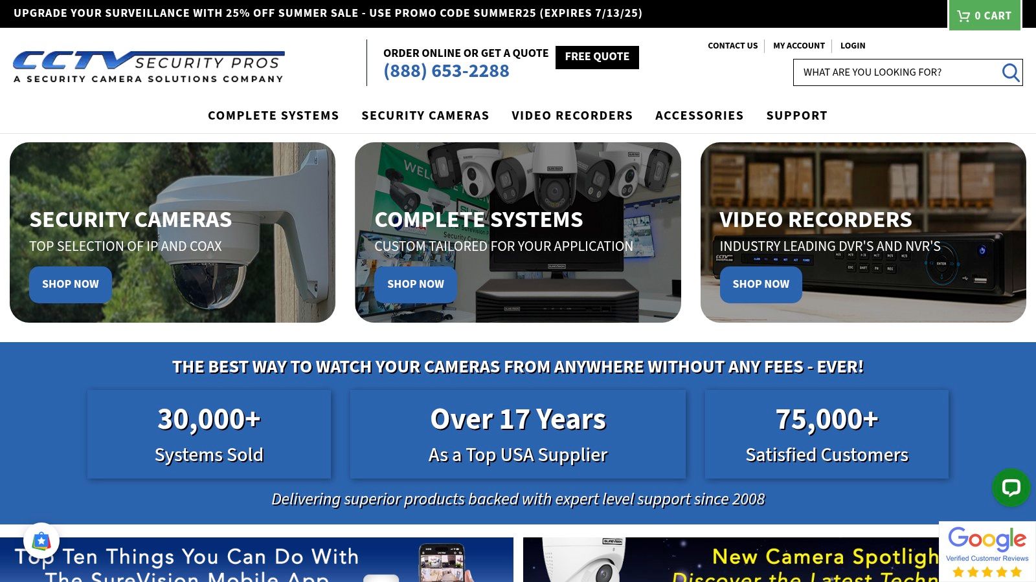This screenshot has height=582, width=1036.
Task: Open the 0 Cart button
Action: 984,16
